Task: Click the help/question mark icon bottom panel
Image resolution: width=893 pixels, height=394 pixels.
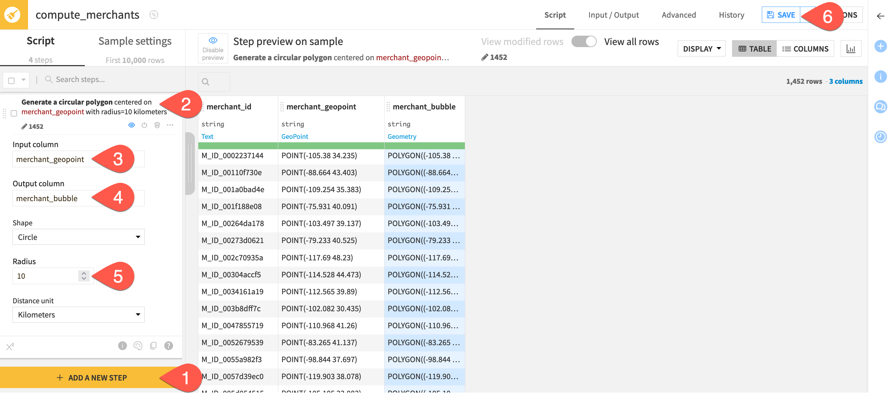Action: click(169, 346)
